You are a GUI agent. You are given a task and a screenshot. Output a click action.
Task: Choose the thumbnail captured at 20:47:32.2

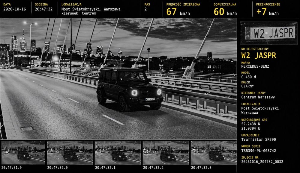(x=166, y=153)
